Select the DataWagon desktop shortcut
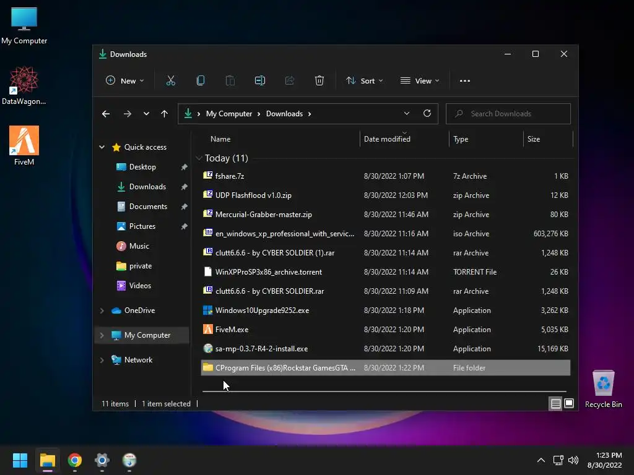The image size is (634, 475). 24,85
